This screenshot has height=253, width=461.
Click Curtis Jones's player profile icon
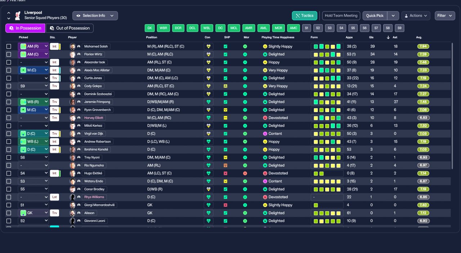pos(79,78)
